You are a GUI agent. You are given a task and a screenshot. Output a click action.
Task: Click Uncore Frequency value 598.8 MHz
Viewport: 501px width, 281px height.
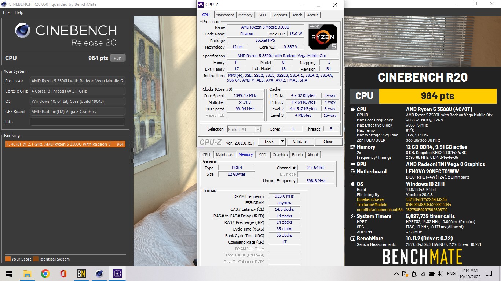[x=316, y=181]
